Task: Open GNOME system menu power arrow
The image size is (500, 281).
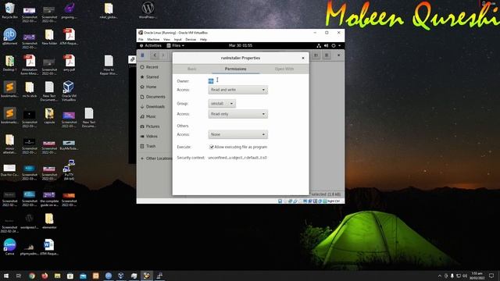Action: pos(340,45)
